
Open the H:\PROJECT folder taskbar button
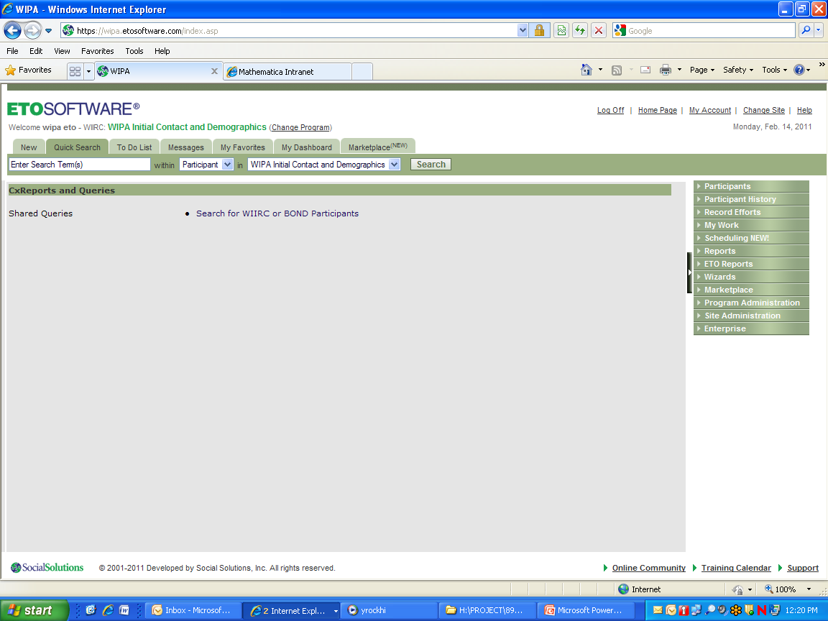coord(487,610)
